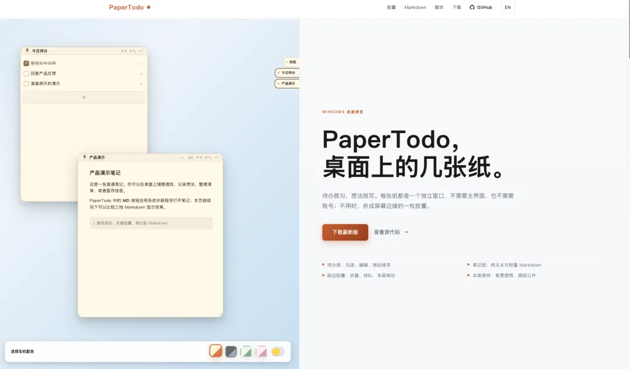Open the GitHub nav link
Viewport: 630px width, 369px height.
tap(481, 7)
